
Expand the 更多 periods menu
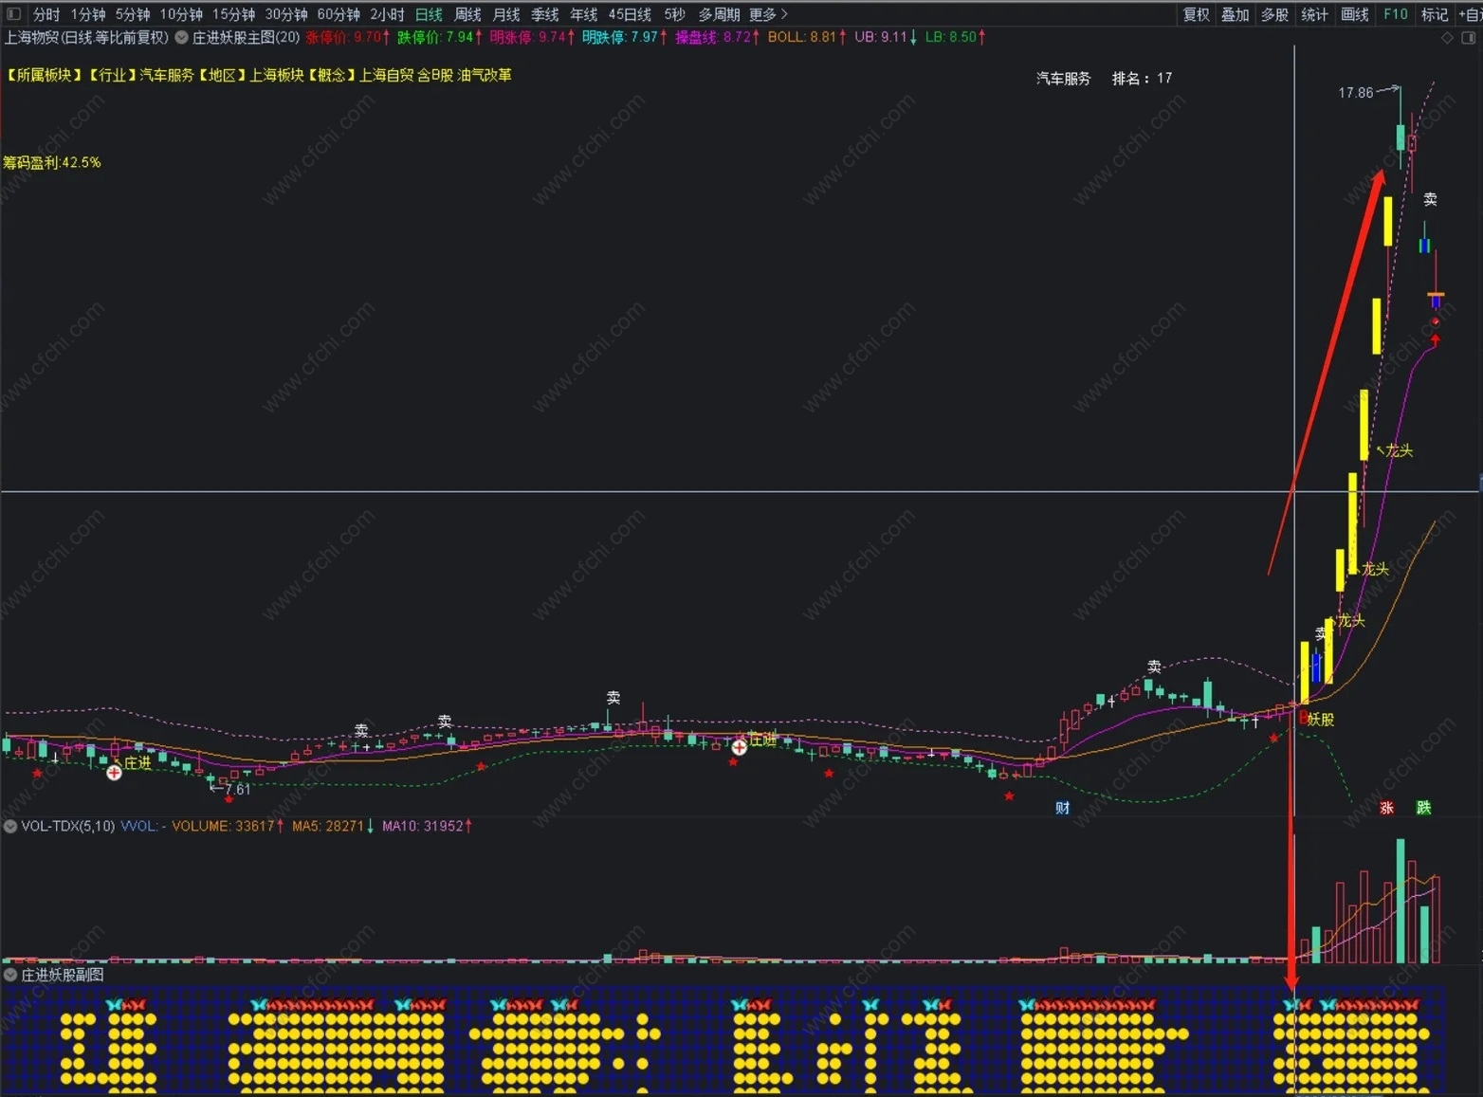pos(768,14)
